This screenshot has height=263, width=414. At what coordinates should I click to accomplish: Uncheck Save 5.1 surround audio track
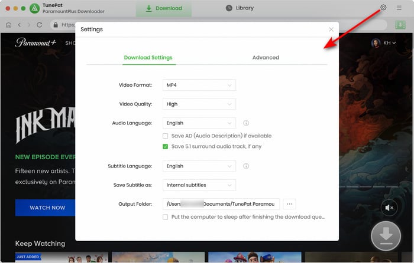coord(165,146)
